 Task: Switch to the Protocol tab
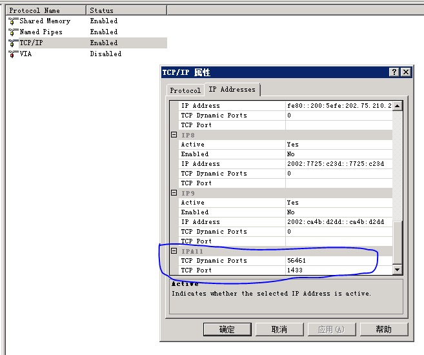[x=185, y=90]
